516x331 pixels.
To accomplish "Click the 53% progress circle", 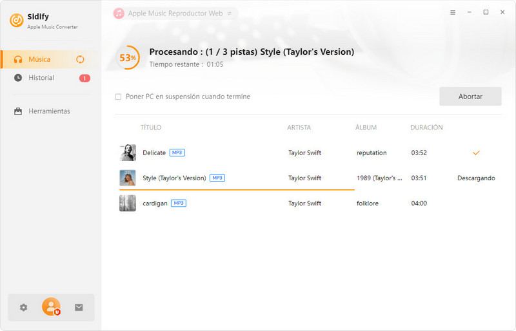I will (128, 57).
